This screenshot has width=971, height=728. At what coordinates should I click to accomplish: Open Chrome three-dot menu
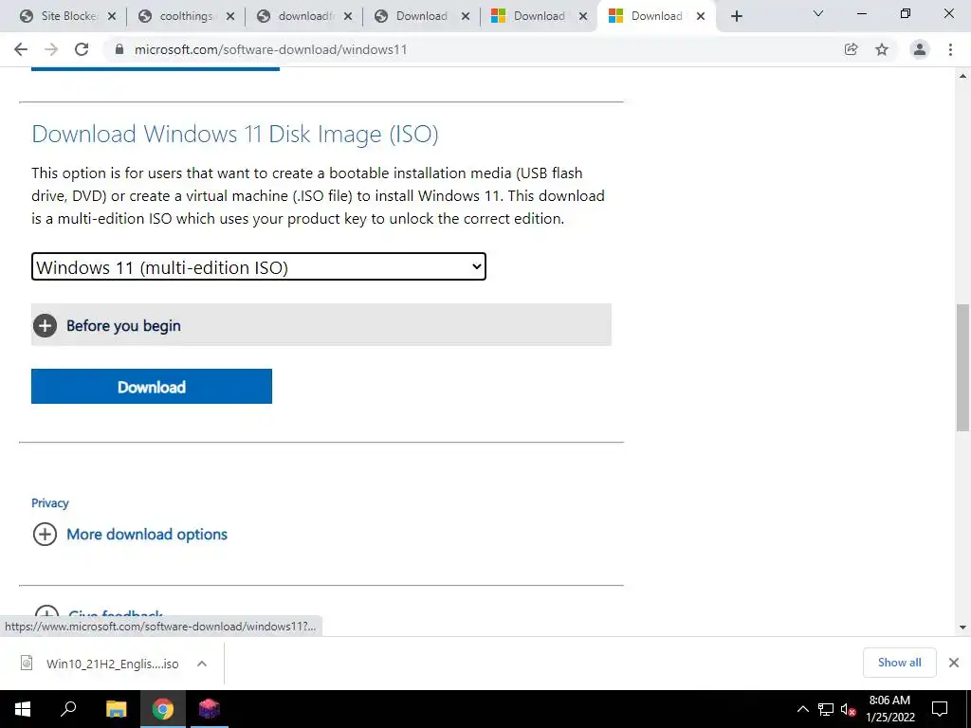pos(950,49)
